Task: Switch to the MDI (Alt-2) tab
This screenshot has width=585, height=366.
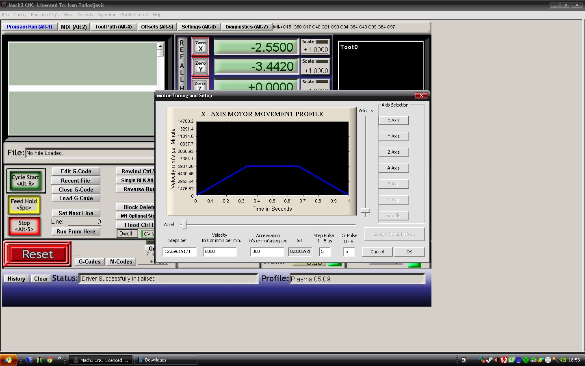Action: 74,27
